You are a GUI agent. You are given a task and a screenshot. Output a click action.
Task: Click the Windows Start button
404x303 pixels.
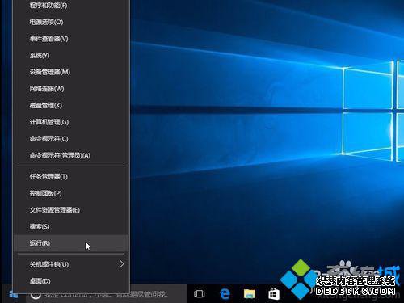(13, 294)
